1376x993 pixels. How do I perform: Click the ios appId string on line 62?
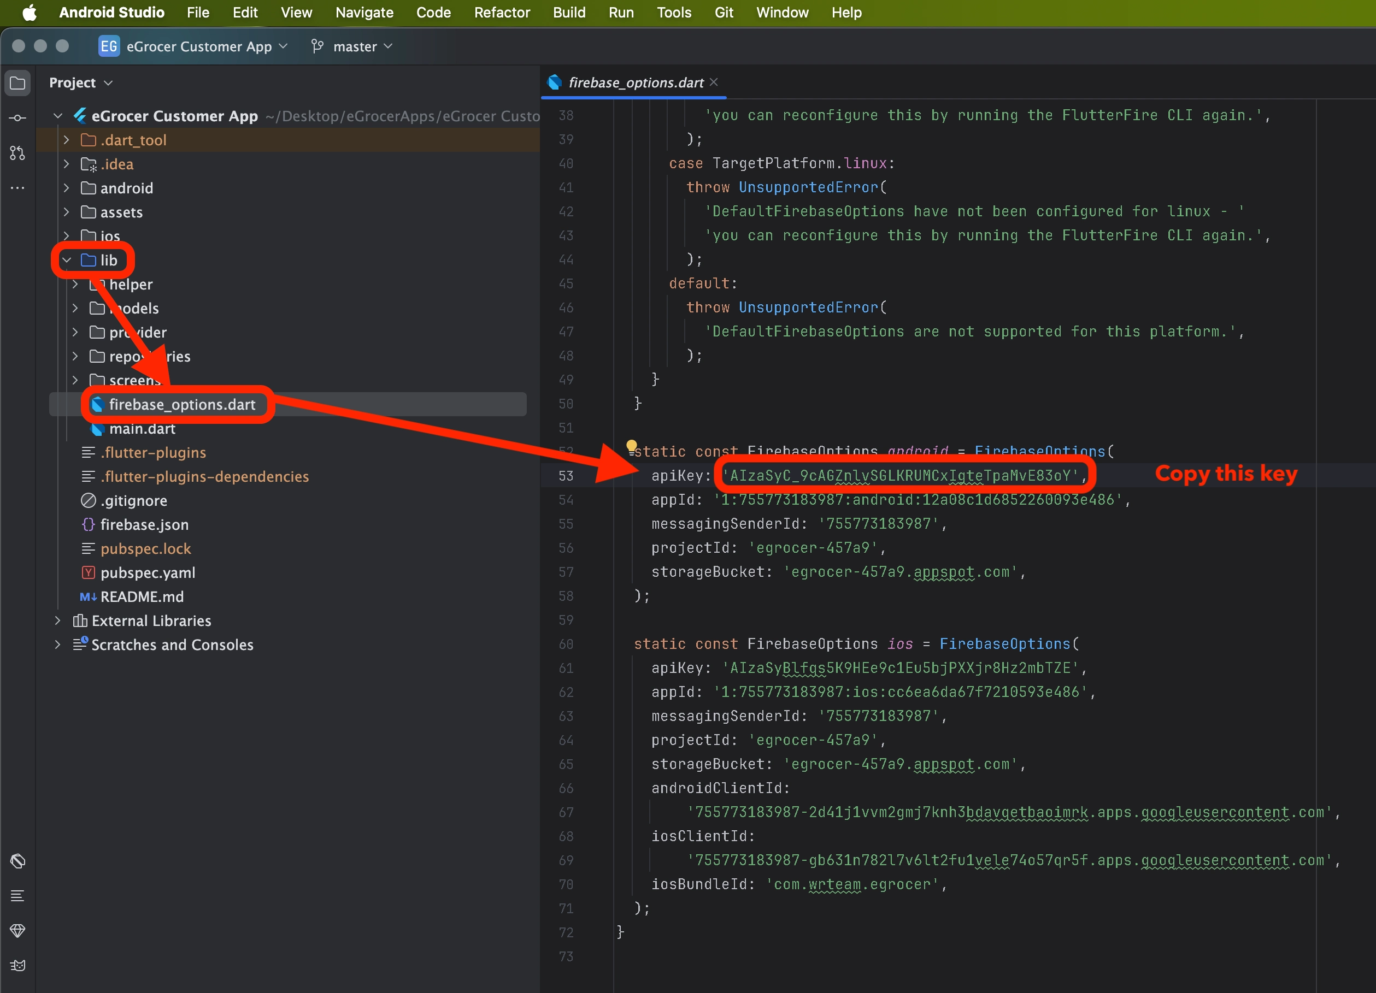coord(901,692)
